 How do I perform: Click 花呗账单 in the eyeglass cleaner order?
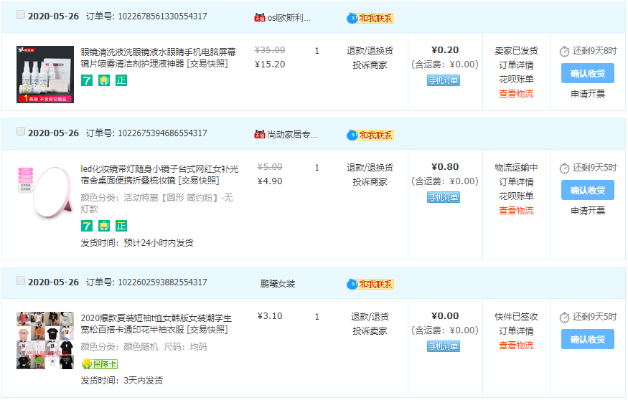516,80
